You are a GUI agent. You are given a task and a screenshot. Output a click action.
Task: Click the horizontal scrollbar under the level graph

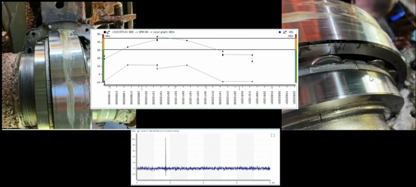pos(199,85)
